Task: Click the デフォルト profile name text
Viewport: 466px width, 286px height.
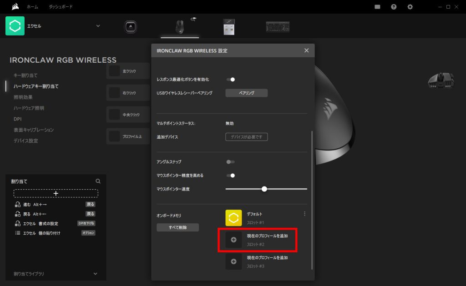Action: click(254, 214)
